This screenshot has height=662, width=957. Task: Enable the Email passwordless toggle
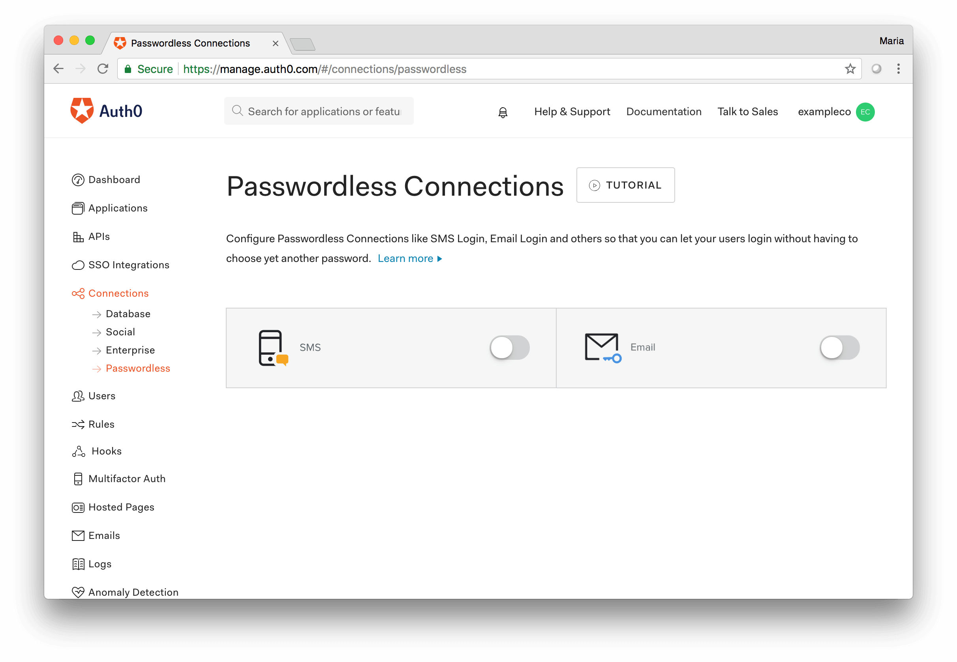point(840,348)
